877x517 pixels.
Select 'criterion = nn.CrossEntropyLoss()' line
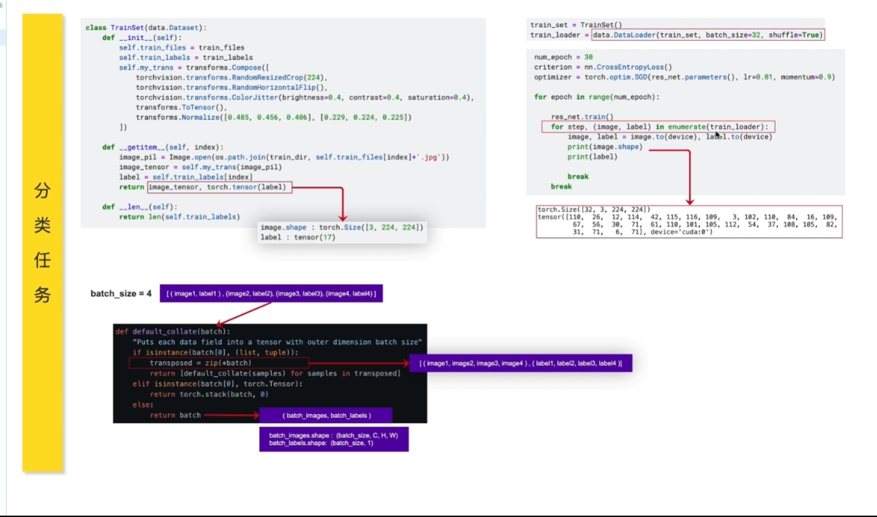tap(604, 67)
